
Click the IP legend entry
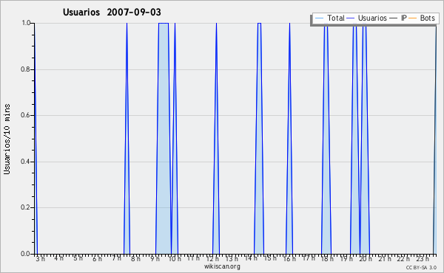pyautogui.click(x=398, y=18)
